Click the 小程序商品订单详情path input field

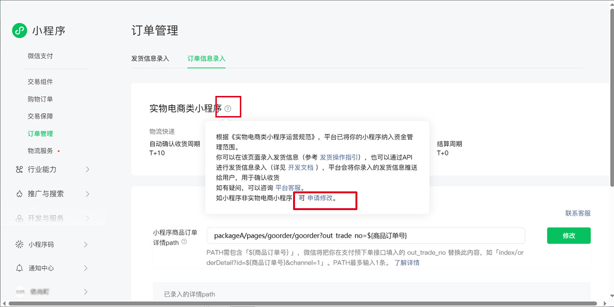(x=366, y=236)
